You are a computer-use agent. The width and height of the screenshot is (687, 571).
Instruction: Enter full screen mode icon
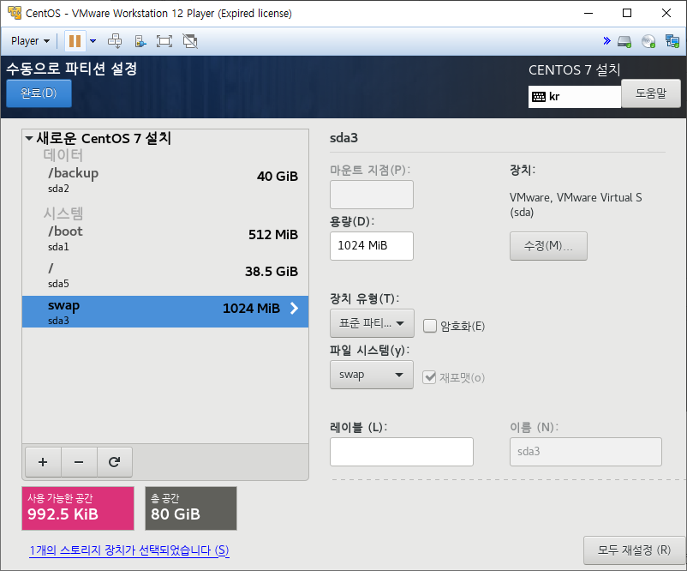pyautogui.click(x=164, y=41)
